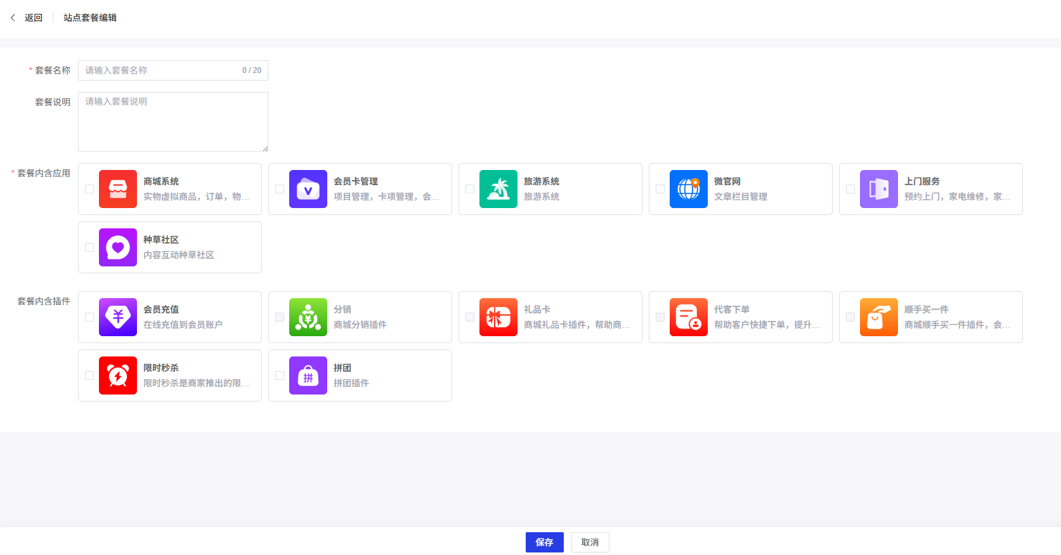Select the 代客下单 plugin checkbox
This screenshot has height=555, width=1061.
tap(660, 317)
